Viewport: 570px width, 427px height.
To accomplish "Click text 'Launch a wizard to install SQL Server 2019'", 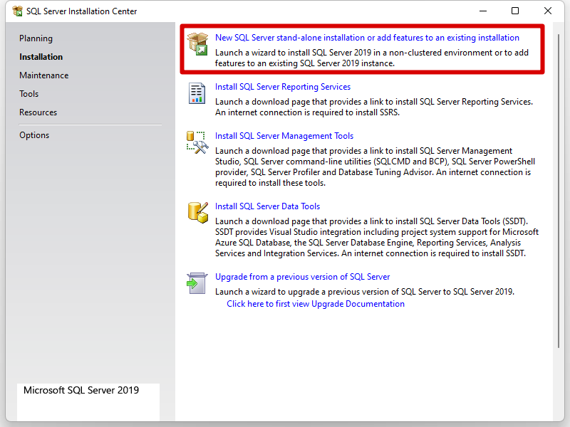I will (293, 53).
